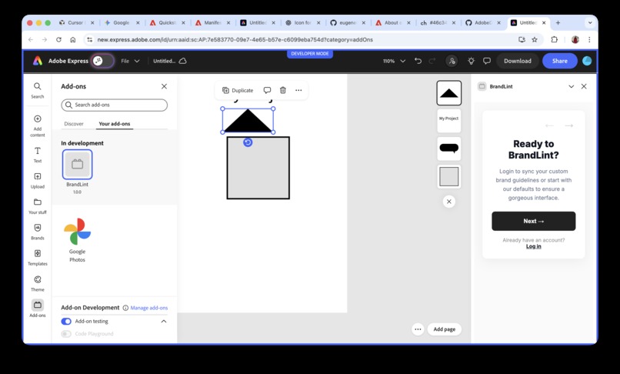Toggle the switch beside Adobe Express logo
This screenshot has width=620, height=374.
(x=103, y=61)
